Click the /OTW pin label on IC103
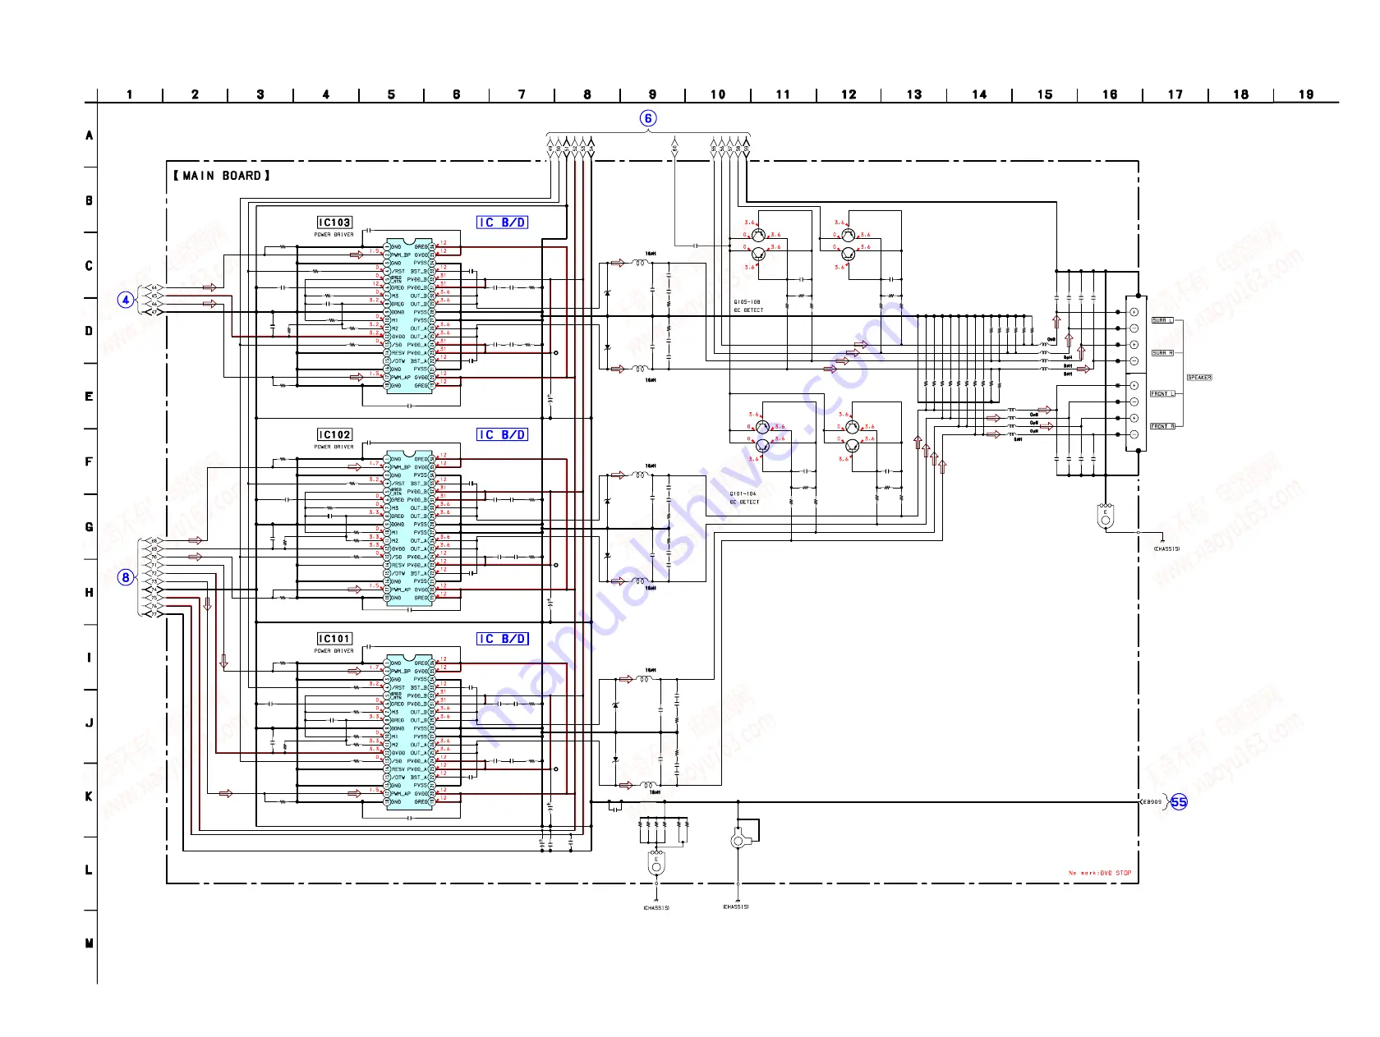The width and height of the screenshot is (1380, 1037). click(398, 361)
